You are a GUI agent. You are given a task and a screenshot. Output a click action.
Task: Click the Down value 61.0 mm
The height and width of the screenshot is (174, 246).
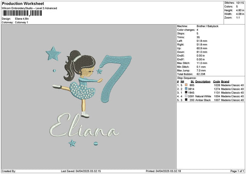point(202,52)
